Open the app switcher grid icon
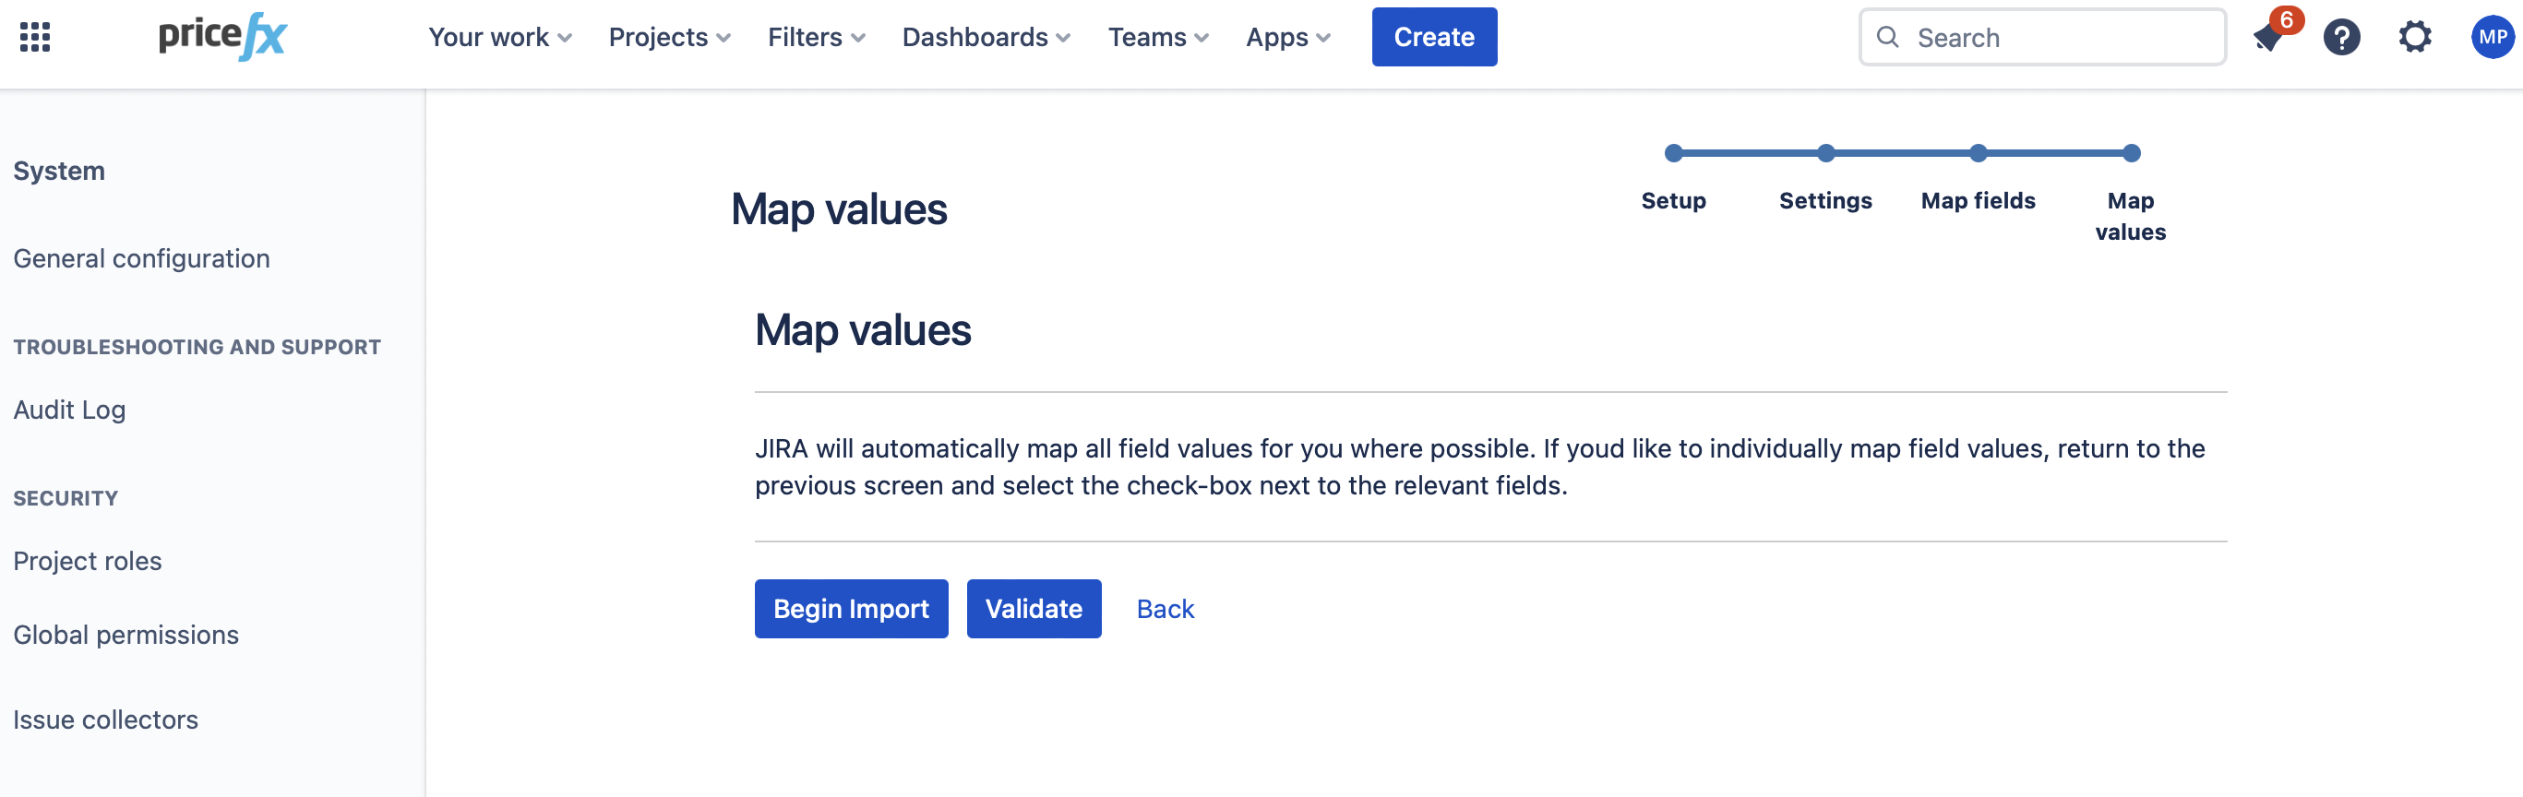Image resolution: width=2523 pixels, height=797 pixels. [35, 37]
